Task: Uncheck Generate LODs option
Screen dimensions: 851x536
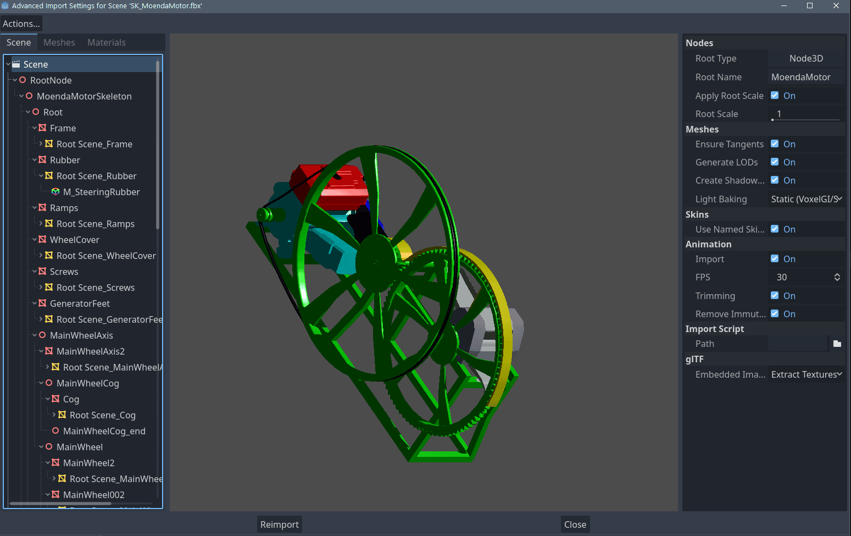Action: [775, 162]
